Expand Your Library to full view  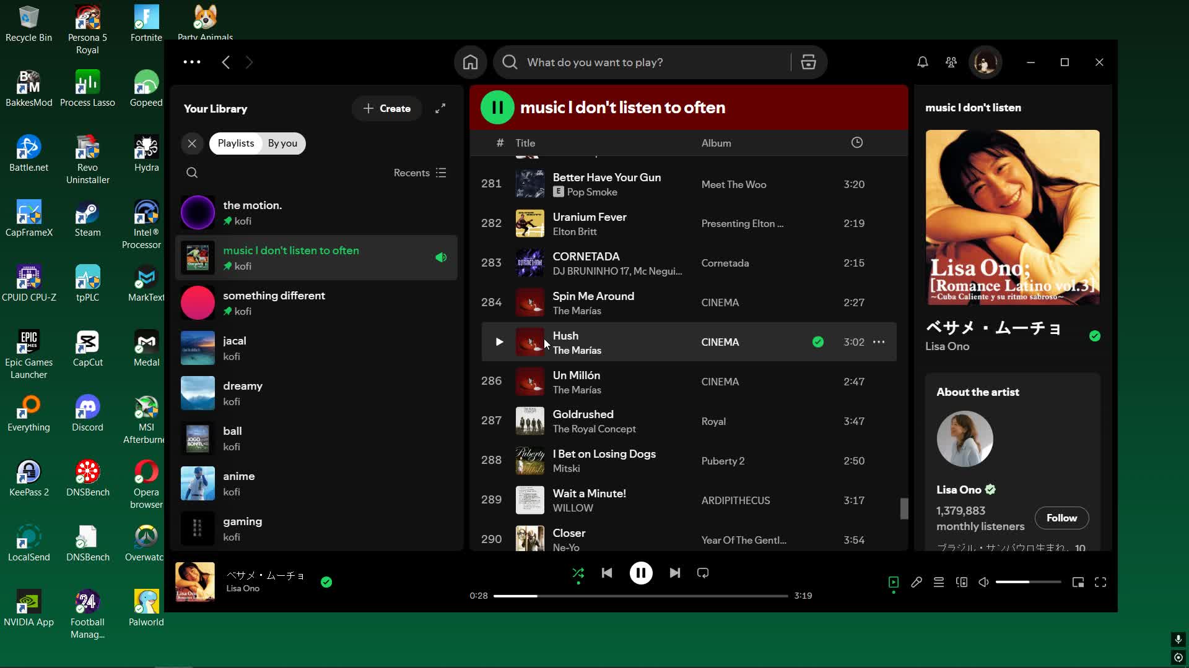coord(440,109)
